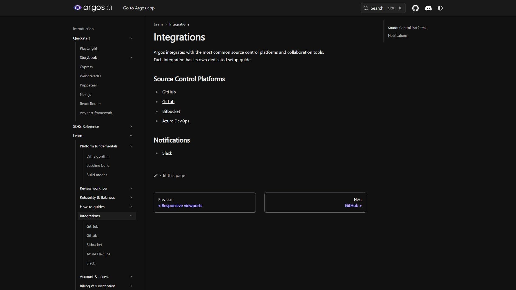This screenshot has width=516, height=290.
Task: Collapse the Quickstart section chevron
Action: tap(131, 38)
